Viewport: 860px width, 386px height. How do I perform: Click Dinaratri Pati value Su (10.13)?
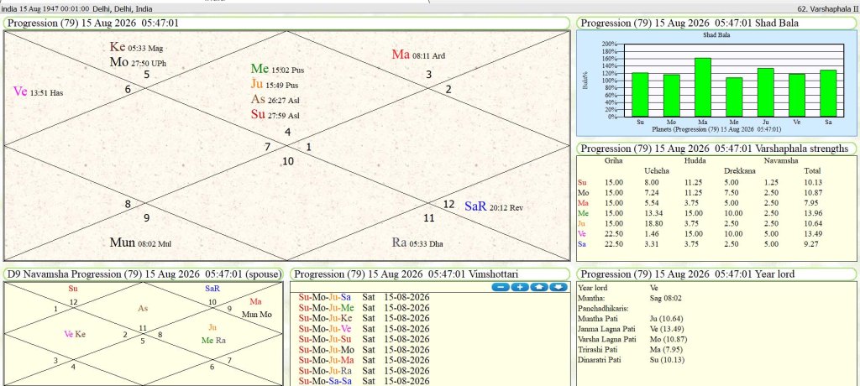coord(666,360)
